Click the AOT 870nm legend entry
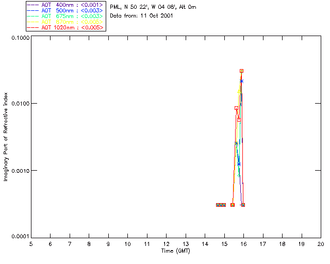This screenshot has width=330, height=264. (65, 22)
